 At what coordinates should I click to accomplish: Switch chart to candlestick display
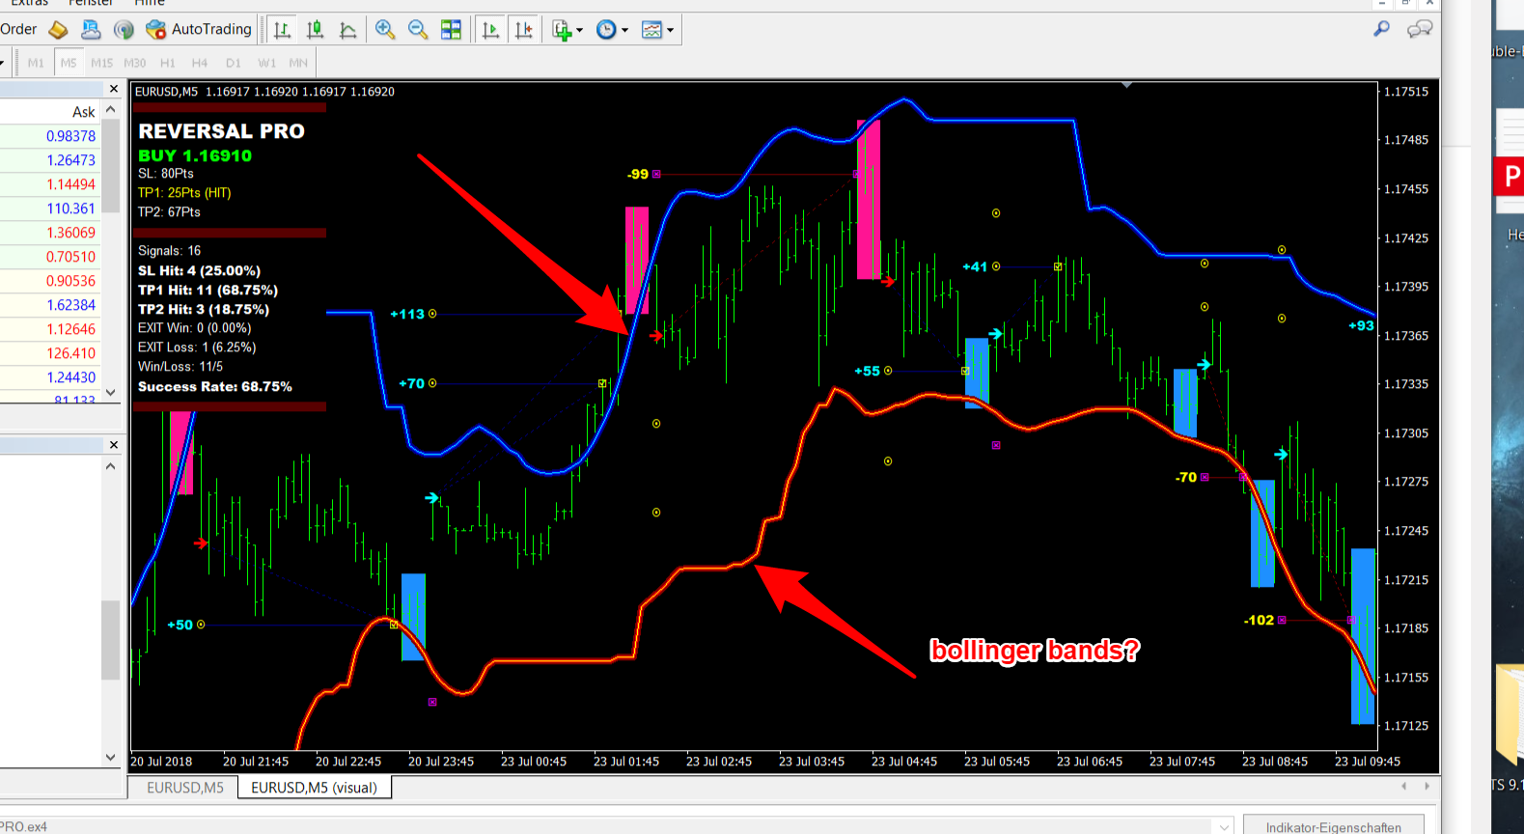[315, 30]
